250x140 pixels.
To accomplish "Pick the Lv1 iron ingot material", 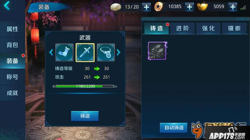I will (157, 51).
